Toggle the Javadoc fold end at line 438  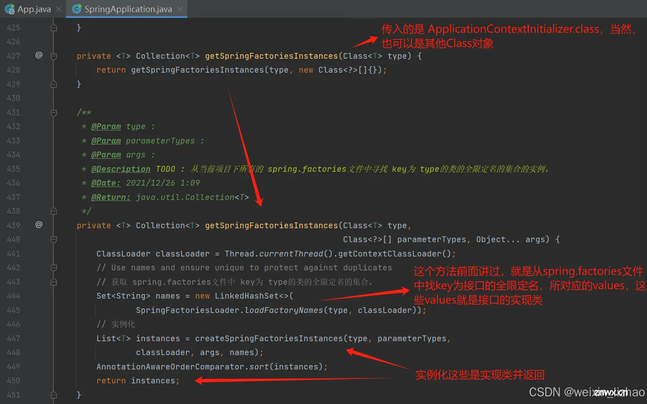click(x=54, y=211)
